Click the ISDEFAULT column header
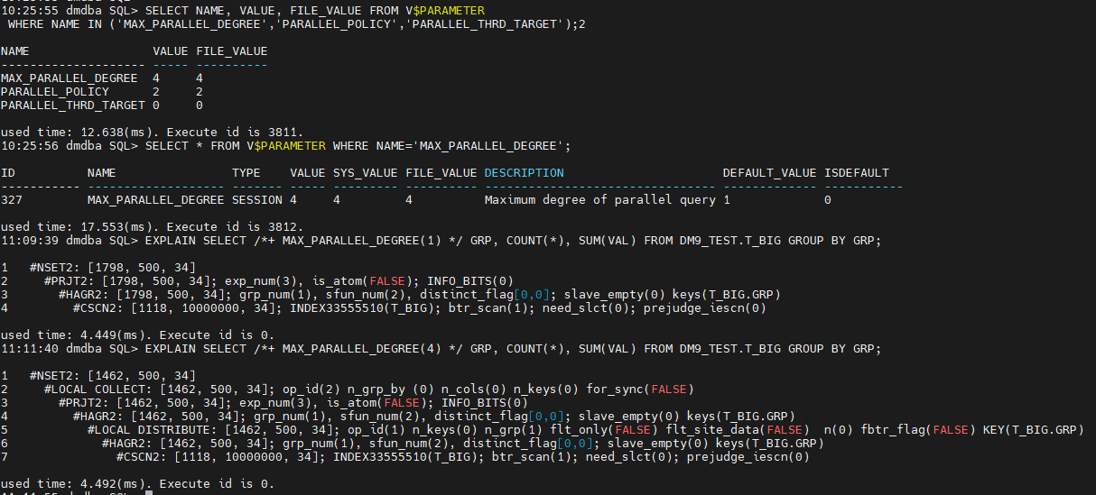The height and width of the screenshot is (495, 1096). (x=857, y=172)
